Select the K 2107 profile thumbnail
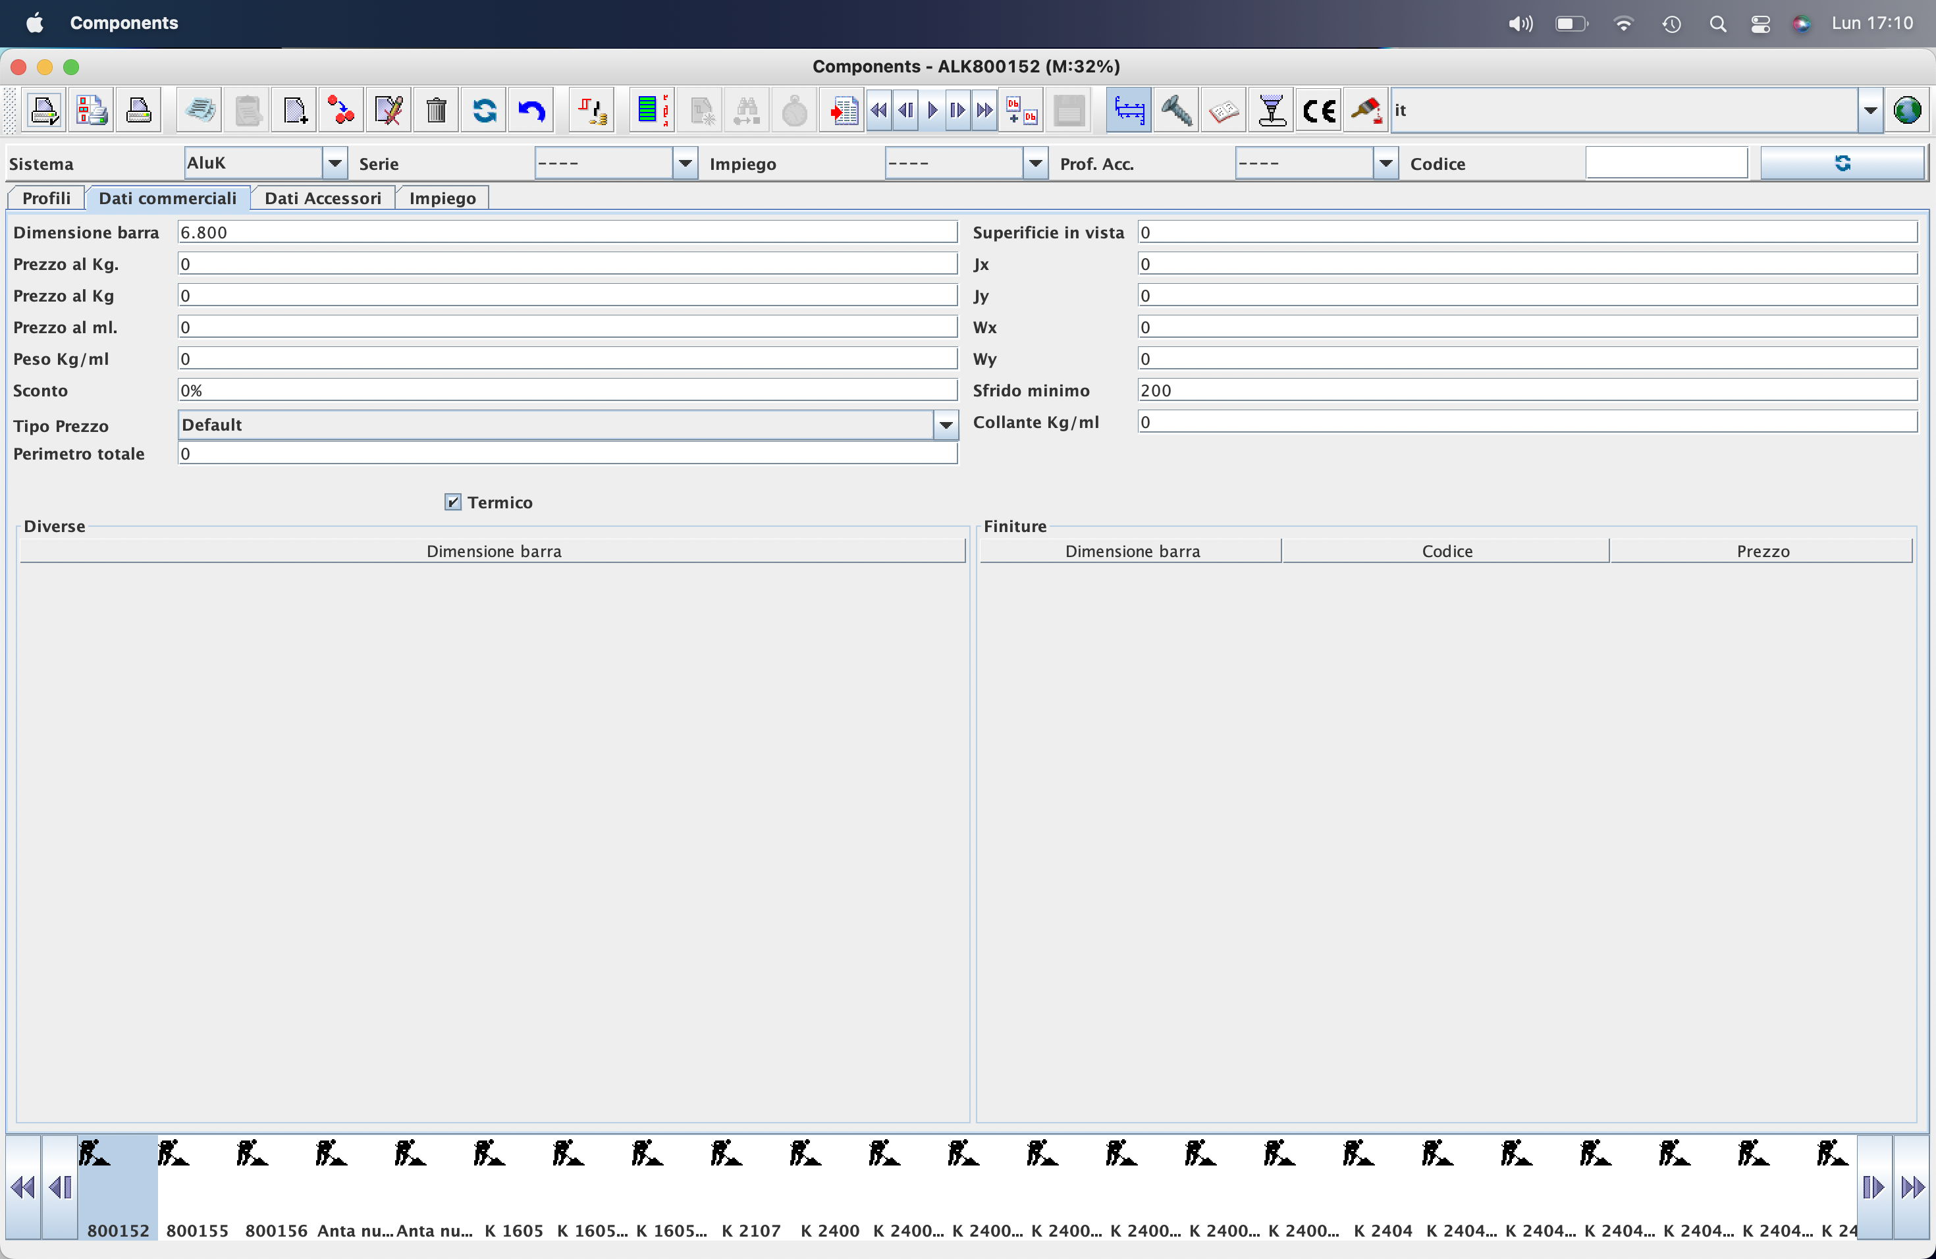This screenshot has width=1936, height=1259. tap(751, 1187)
